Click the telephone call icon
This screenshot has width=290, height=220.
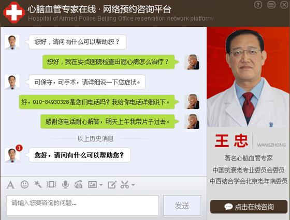pos(78,184)
